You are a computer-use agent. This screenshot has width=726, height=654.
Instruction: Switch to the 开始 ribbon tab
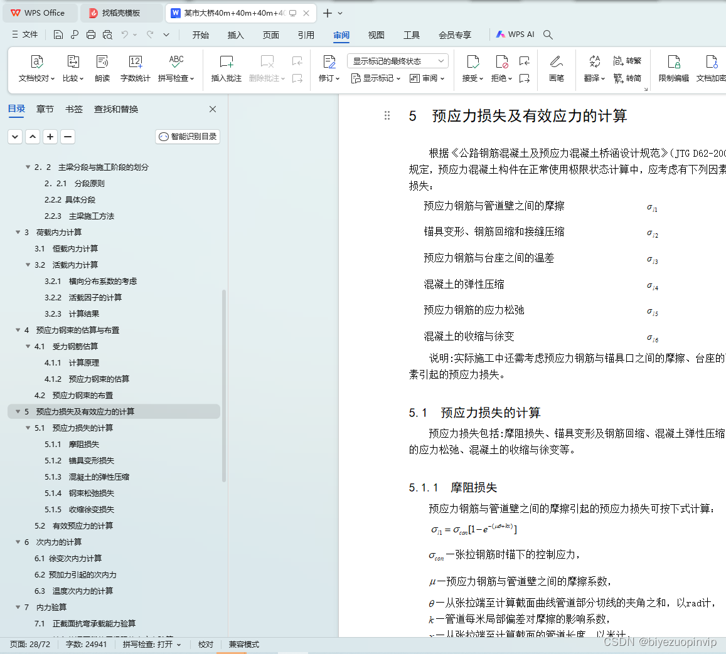pos(201,35)
